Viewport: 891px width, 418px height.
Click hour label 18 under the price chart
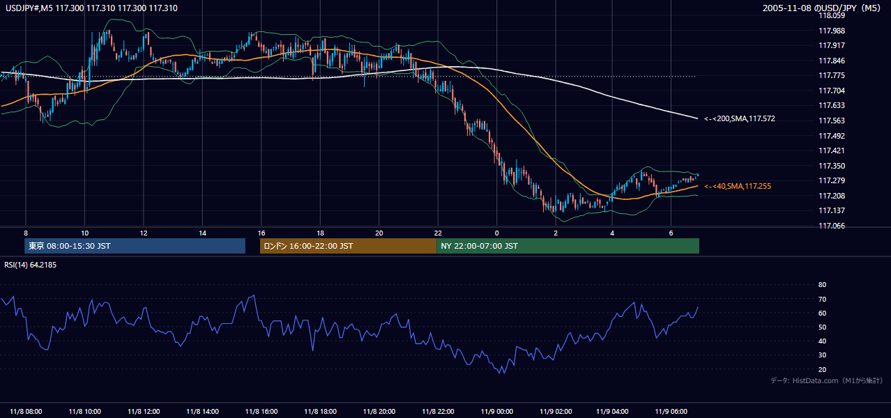point(319,233)
